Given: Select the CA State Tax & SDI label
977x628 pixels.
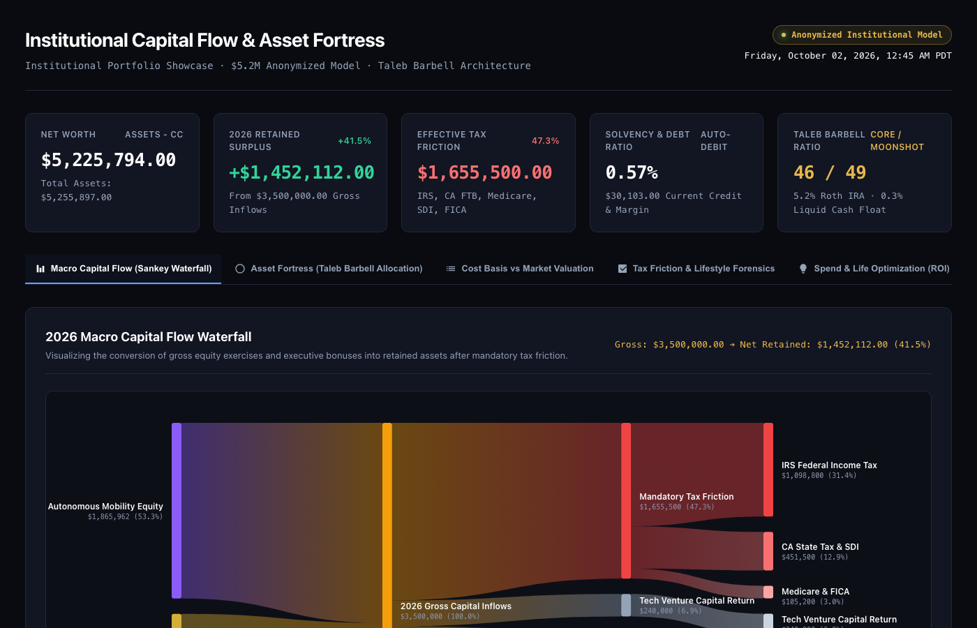Looking at the screenshot, I should click(820, 547).
